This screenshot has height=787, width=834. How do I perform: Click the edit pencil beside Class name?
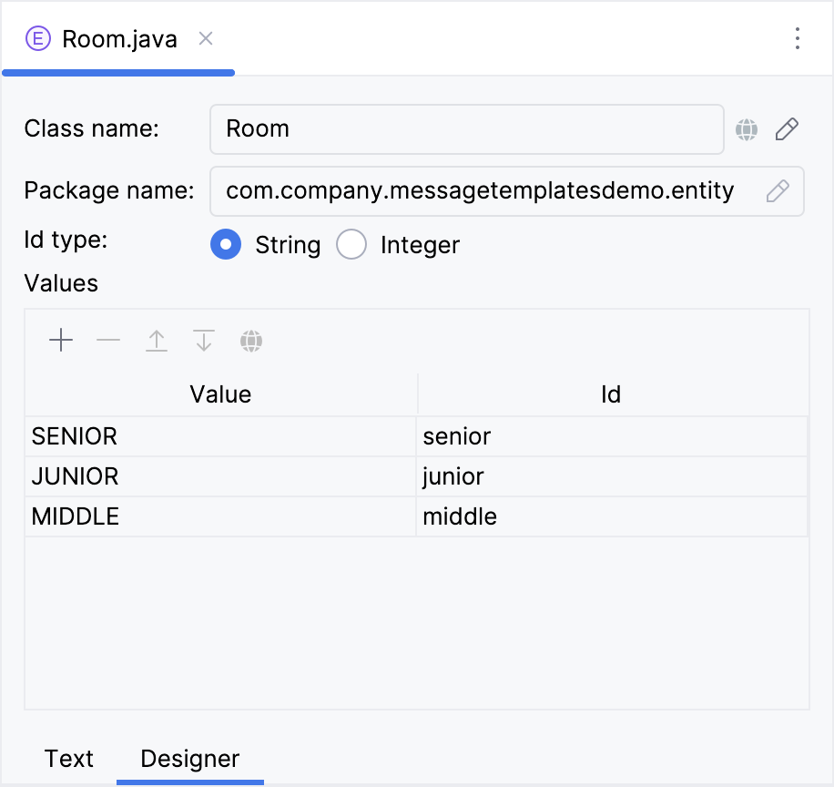tap(787, 129)
